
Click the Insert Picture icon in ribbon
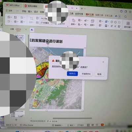[x=9, y=17]
